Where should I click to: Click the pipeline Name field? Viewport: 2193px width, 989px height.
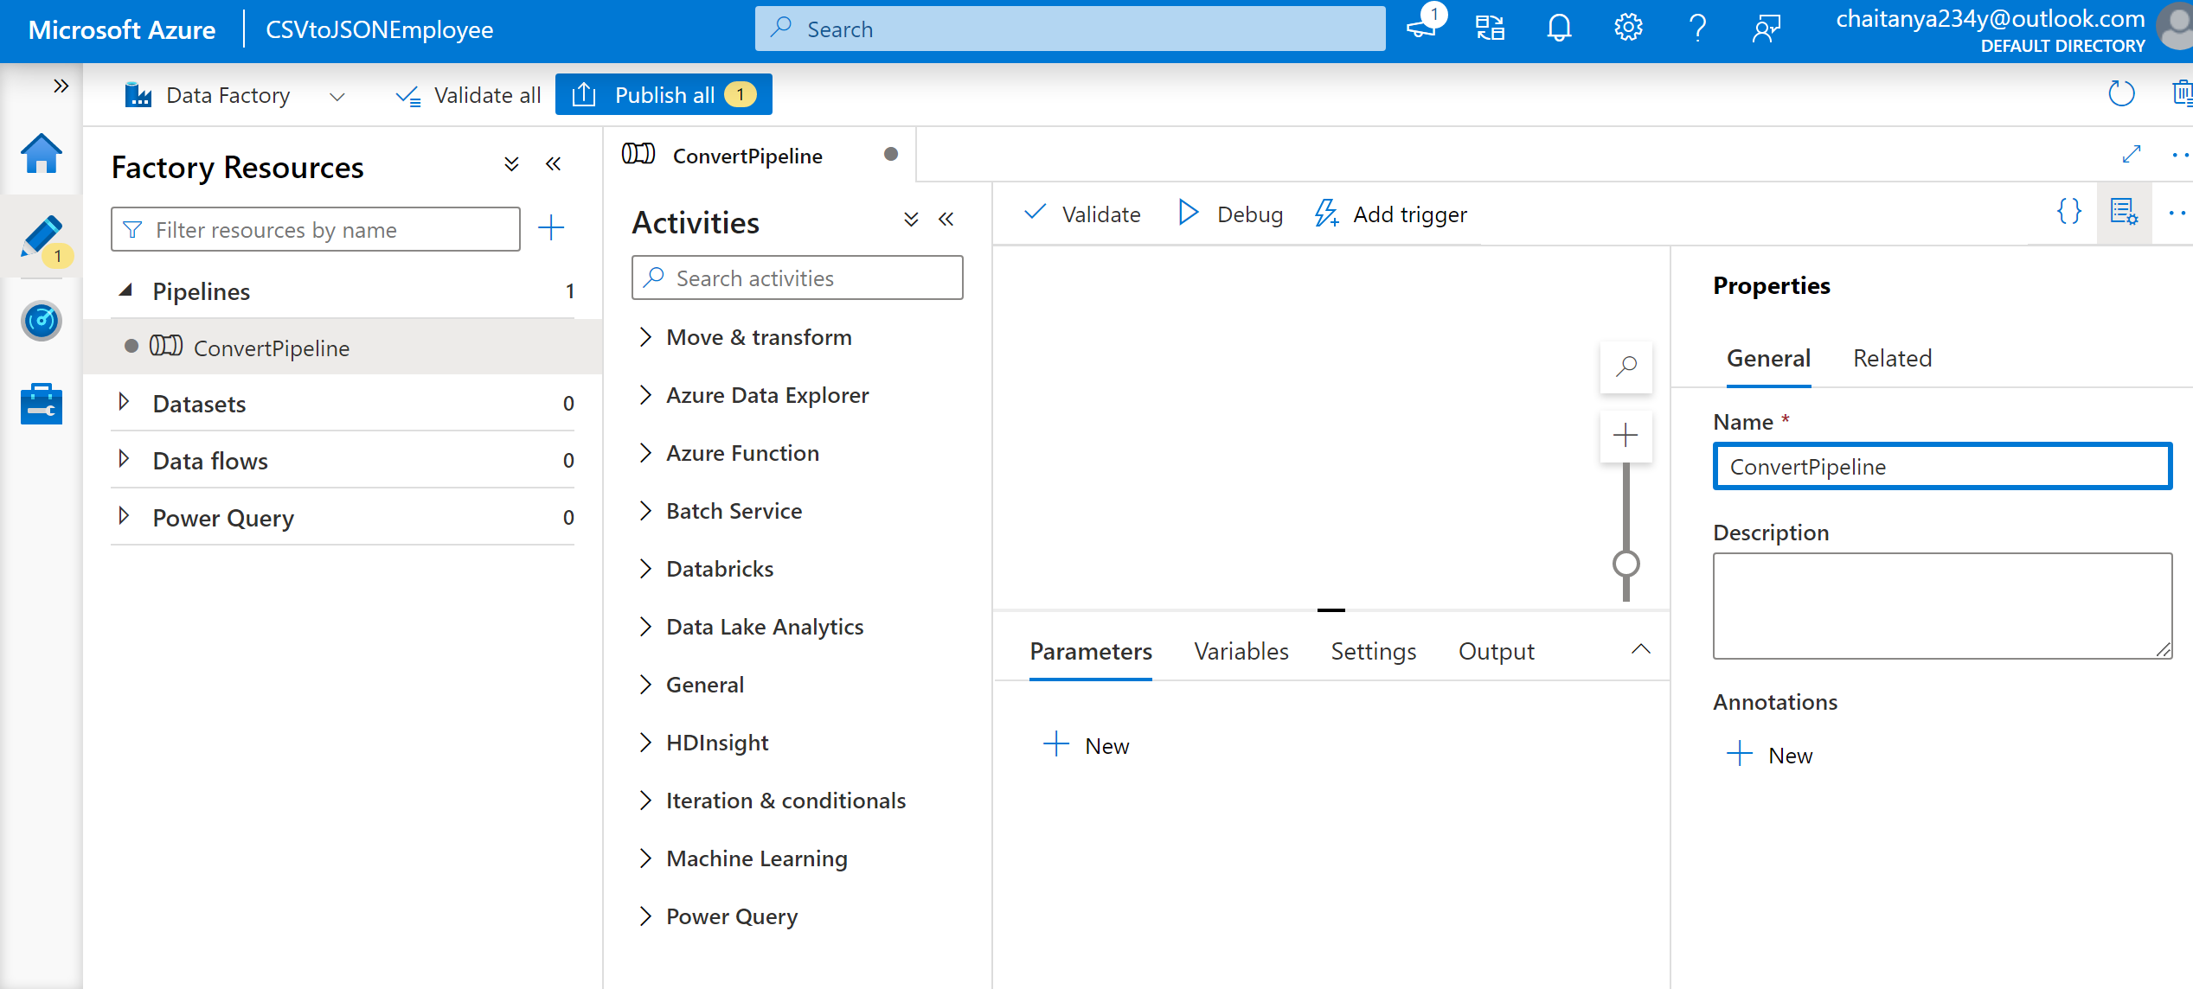[x=1942, y=467]
